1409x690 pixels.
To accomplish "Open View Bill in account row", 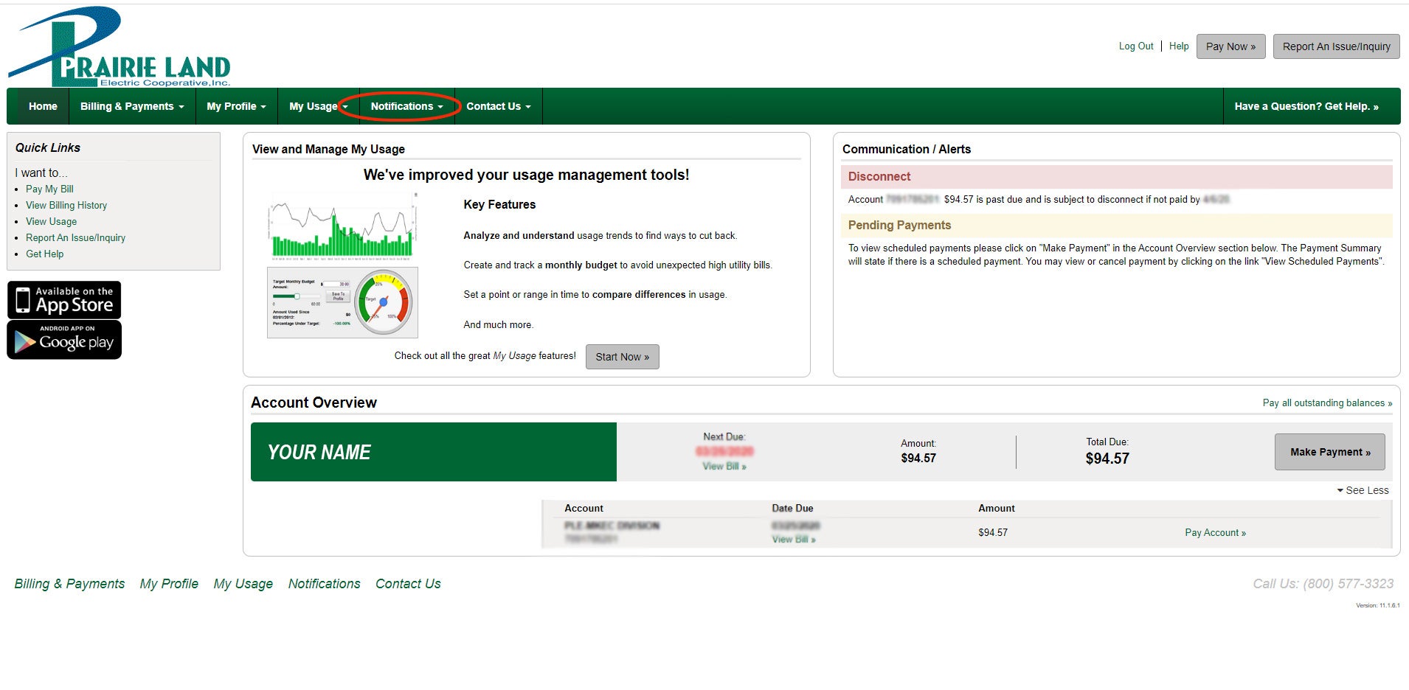I will [x=793, y=539].
